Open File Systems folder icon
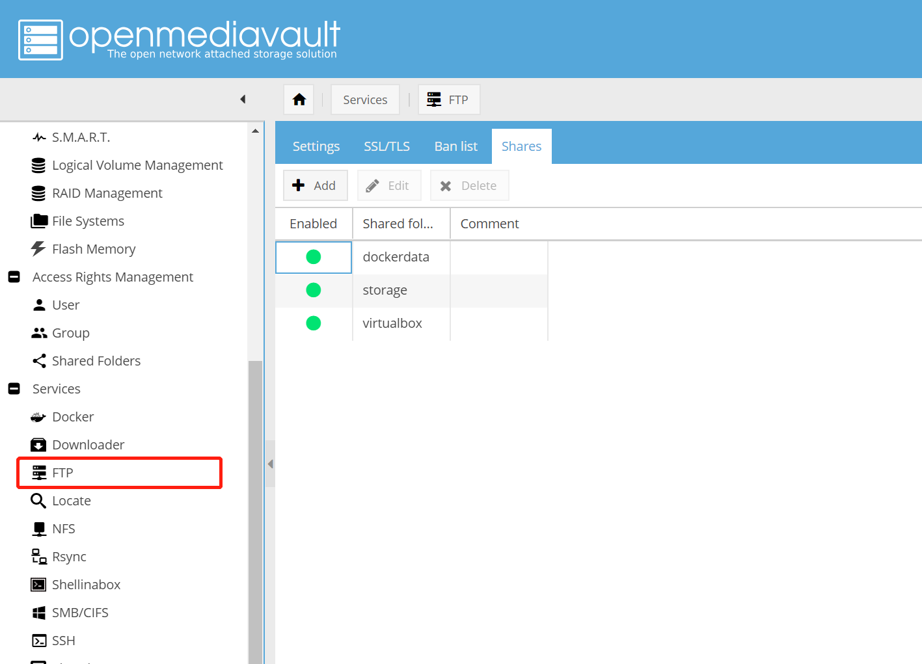922x664 pixels. (39, 221)
